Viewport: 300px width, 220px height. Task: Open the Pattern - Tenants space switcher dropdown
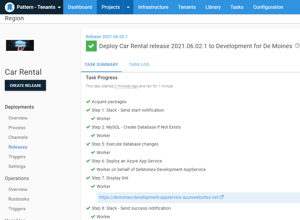(59, 7)
